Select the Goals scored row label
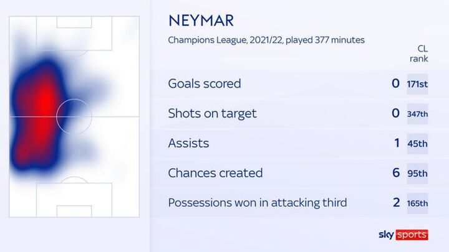449x252 pixels. pos(205,83)
